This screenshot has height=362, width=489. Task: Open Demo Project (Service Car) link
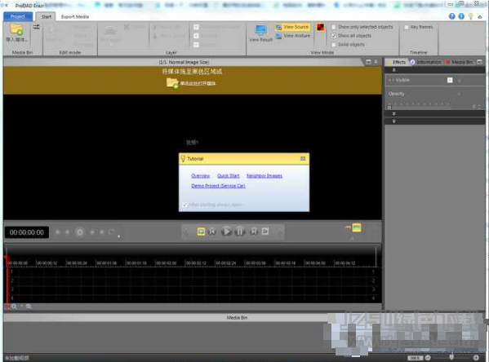click(x=218, y=186)
